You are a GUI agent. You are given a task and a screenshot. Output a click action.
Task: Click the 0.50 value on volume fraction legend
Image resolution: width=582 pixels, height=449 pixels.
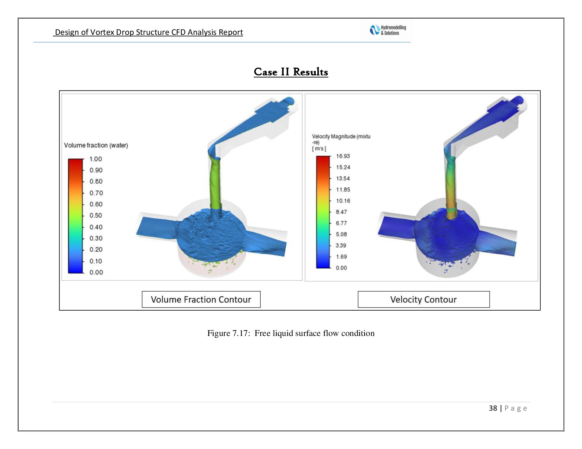(x=96, y=216)
